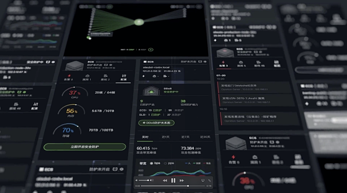Click the fast-forward button in the video player
This screenshot has height=193, width=347.
[182, 181]
